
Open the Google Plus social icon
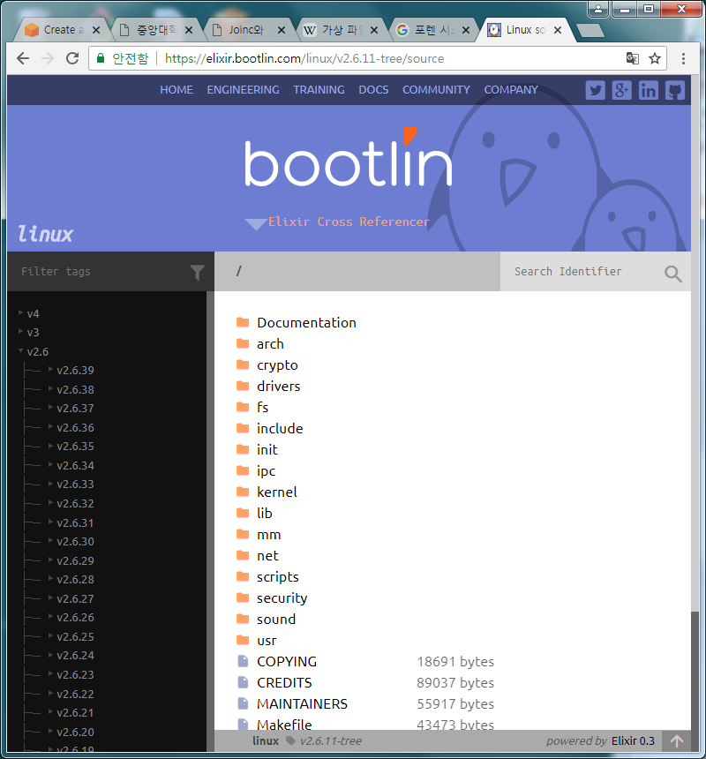pos(621,90)
